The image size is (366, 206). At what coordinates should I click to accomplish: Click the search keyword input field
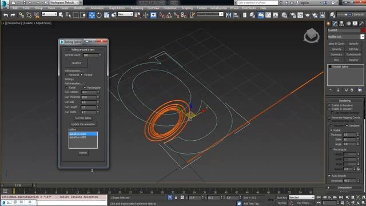[x=257, y=2]
